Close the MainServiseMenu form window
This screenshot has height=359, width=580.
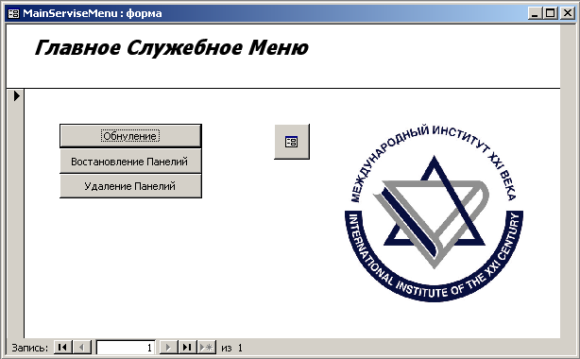tap(567, 13)
